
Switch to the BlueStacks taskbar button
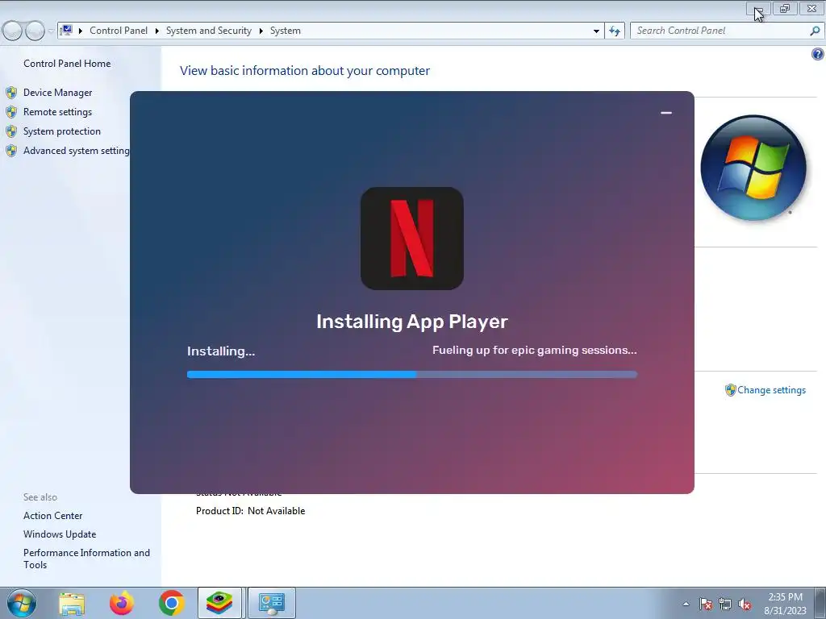(x=219, y=603)
